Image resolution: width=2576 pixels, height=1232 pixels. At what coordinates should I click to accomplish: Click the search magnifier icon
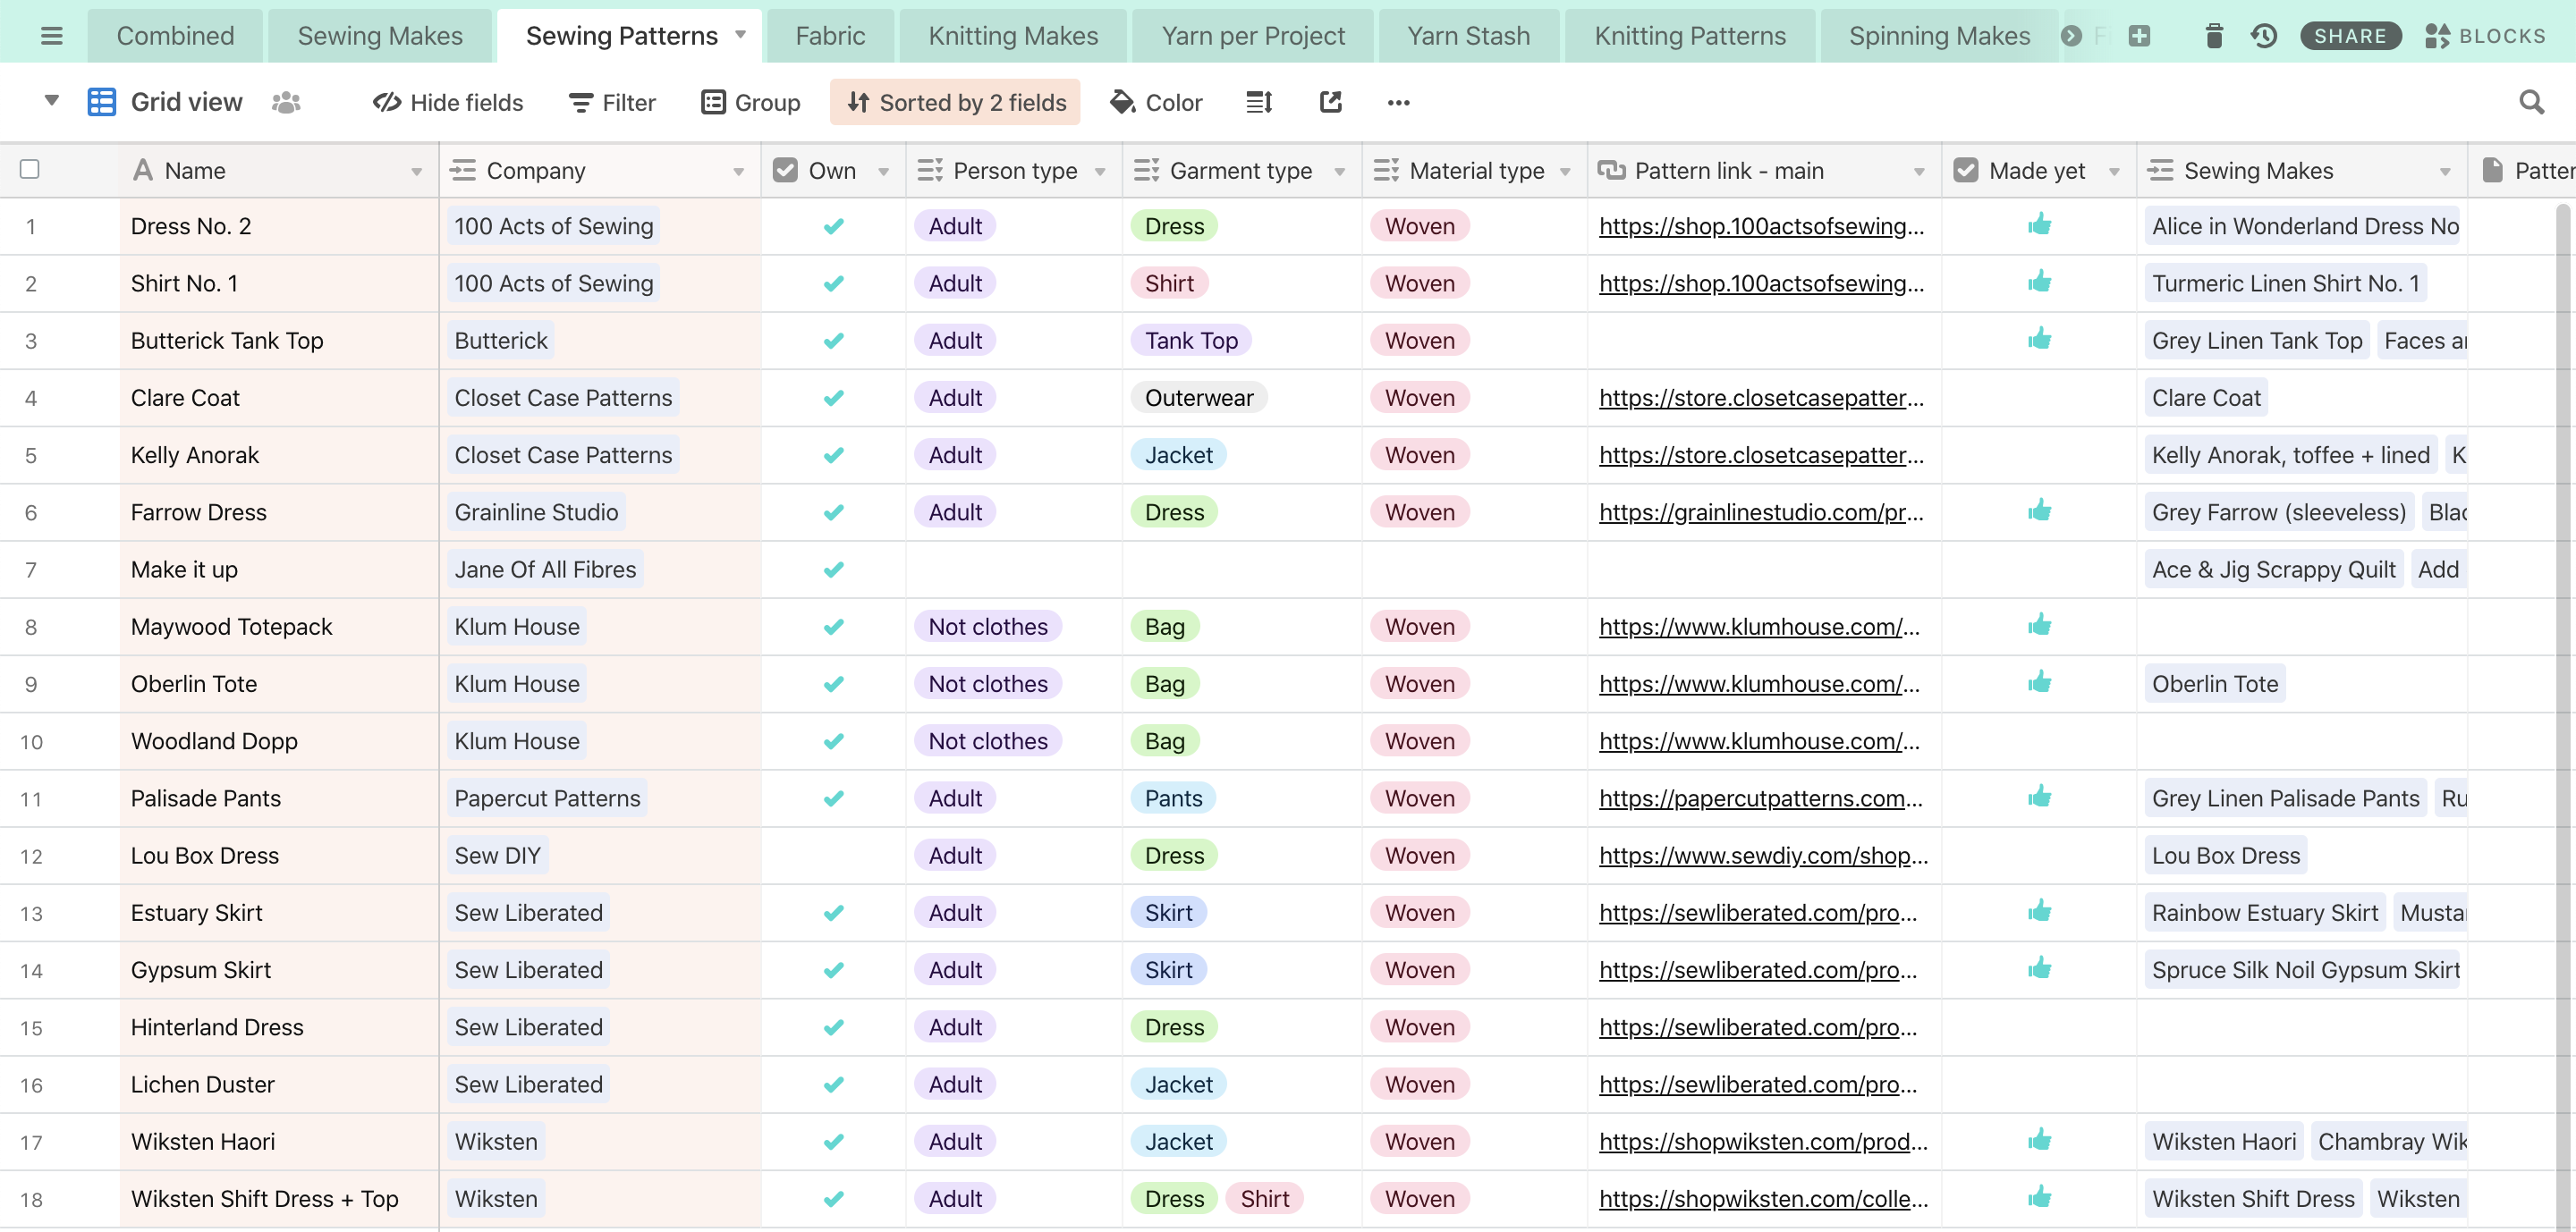[x=2531, y=102]
